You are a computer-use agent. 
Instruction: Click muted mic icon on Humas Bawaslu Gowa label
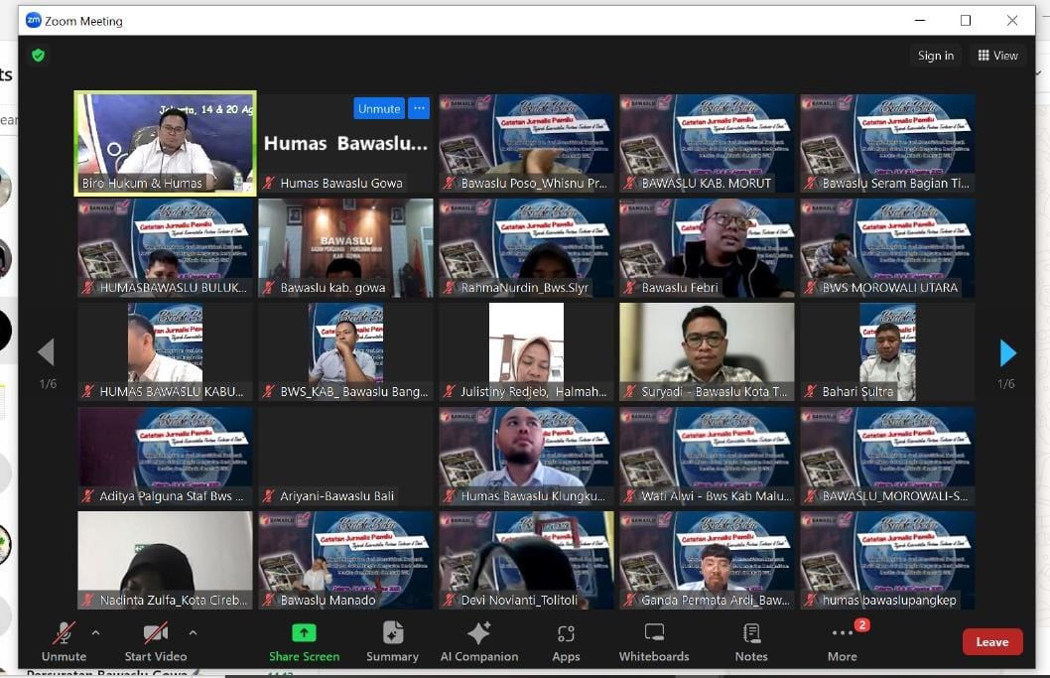(269, 183)
